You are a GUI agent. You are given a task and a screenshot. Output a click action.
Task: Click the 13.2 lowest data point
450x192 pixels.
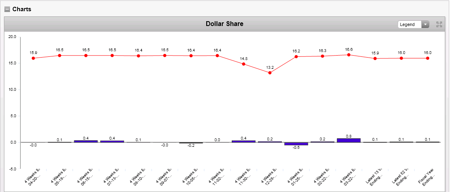270,73
